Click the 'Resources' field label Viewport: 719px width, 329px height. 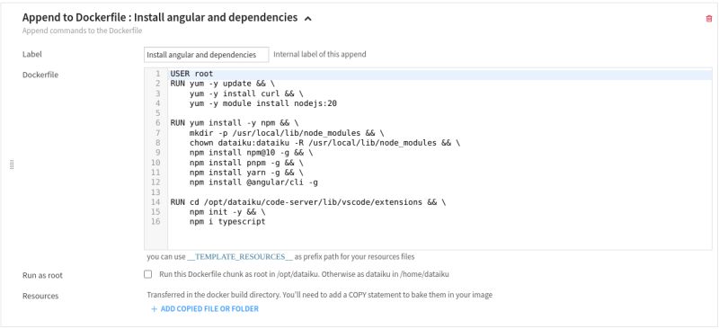pos(40,296)
